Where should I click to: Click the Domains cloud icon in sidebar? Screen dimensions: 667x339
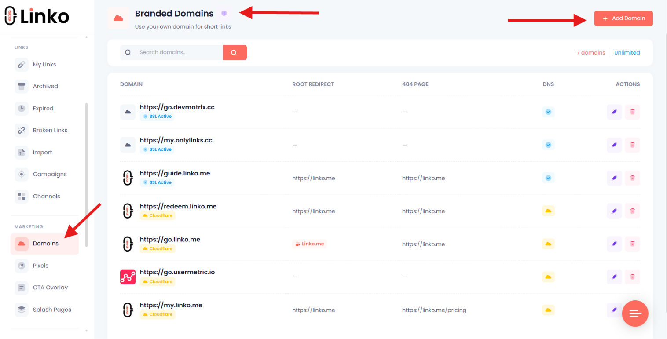pos(22,244)
